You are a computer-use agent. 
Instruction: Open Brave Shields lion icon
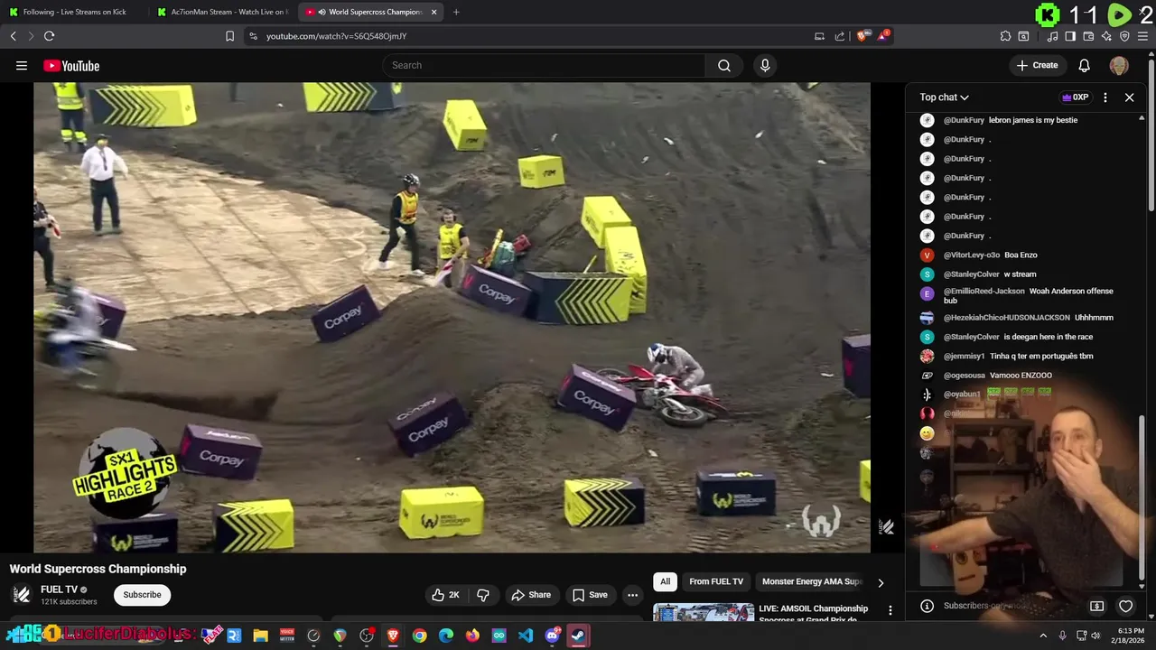(x=862, y=36)
